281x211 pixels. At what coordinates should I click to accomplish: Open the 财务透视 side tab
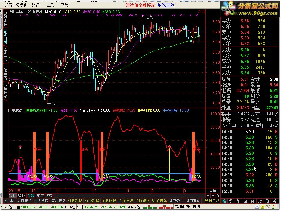(x=5, y=72)
